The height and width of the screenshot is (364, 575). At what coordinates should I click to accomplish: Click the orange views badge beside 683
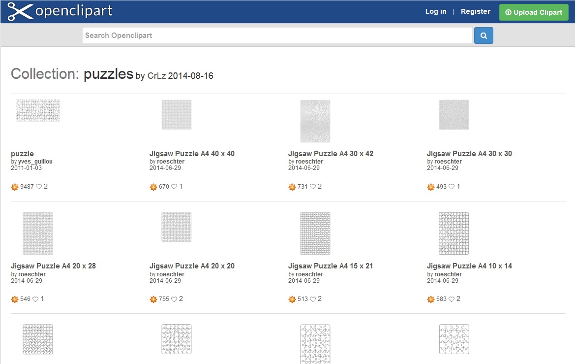(x=431, y=299)
